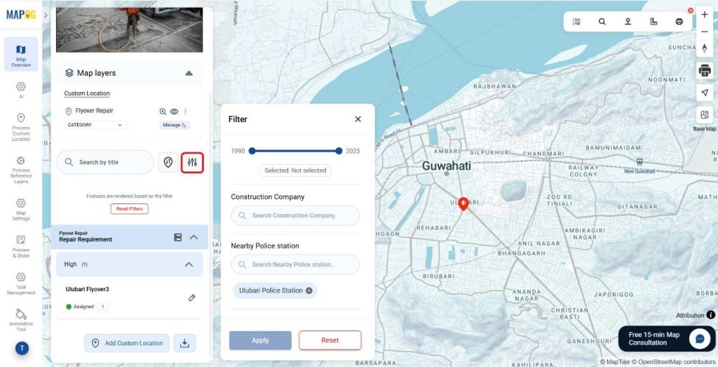Collapse the High group
The image size is (718, 367).
coord(189,265)
